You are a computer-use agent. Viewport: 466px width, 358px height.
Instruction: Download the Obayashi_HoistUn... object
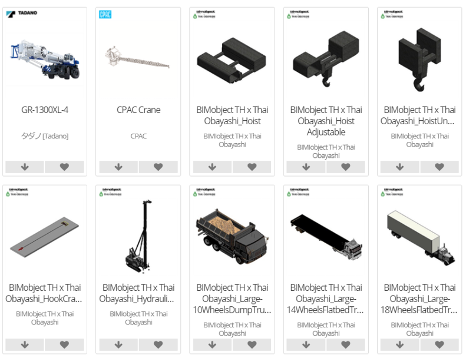[400, 167]
